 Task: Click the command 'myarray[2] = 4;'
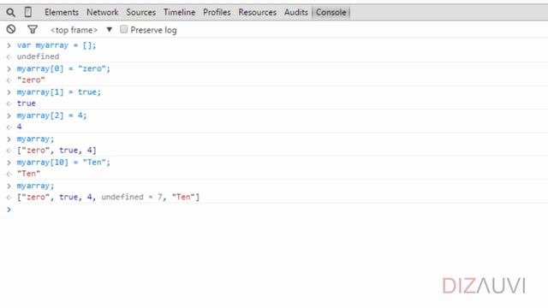coord(51,115)
